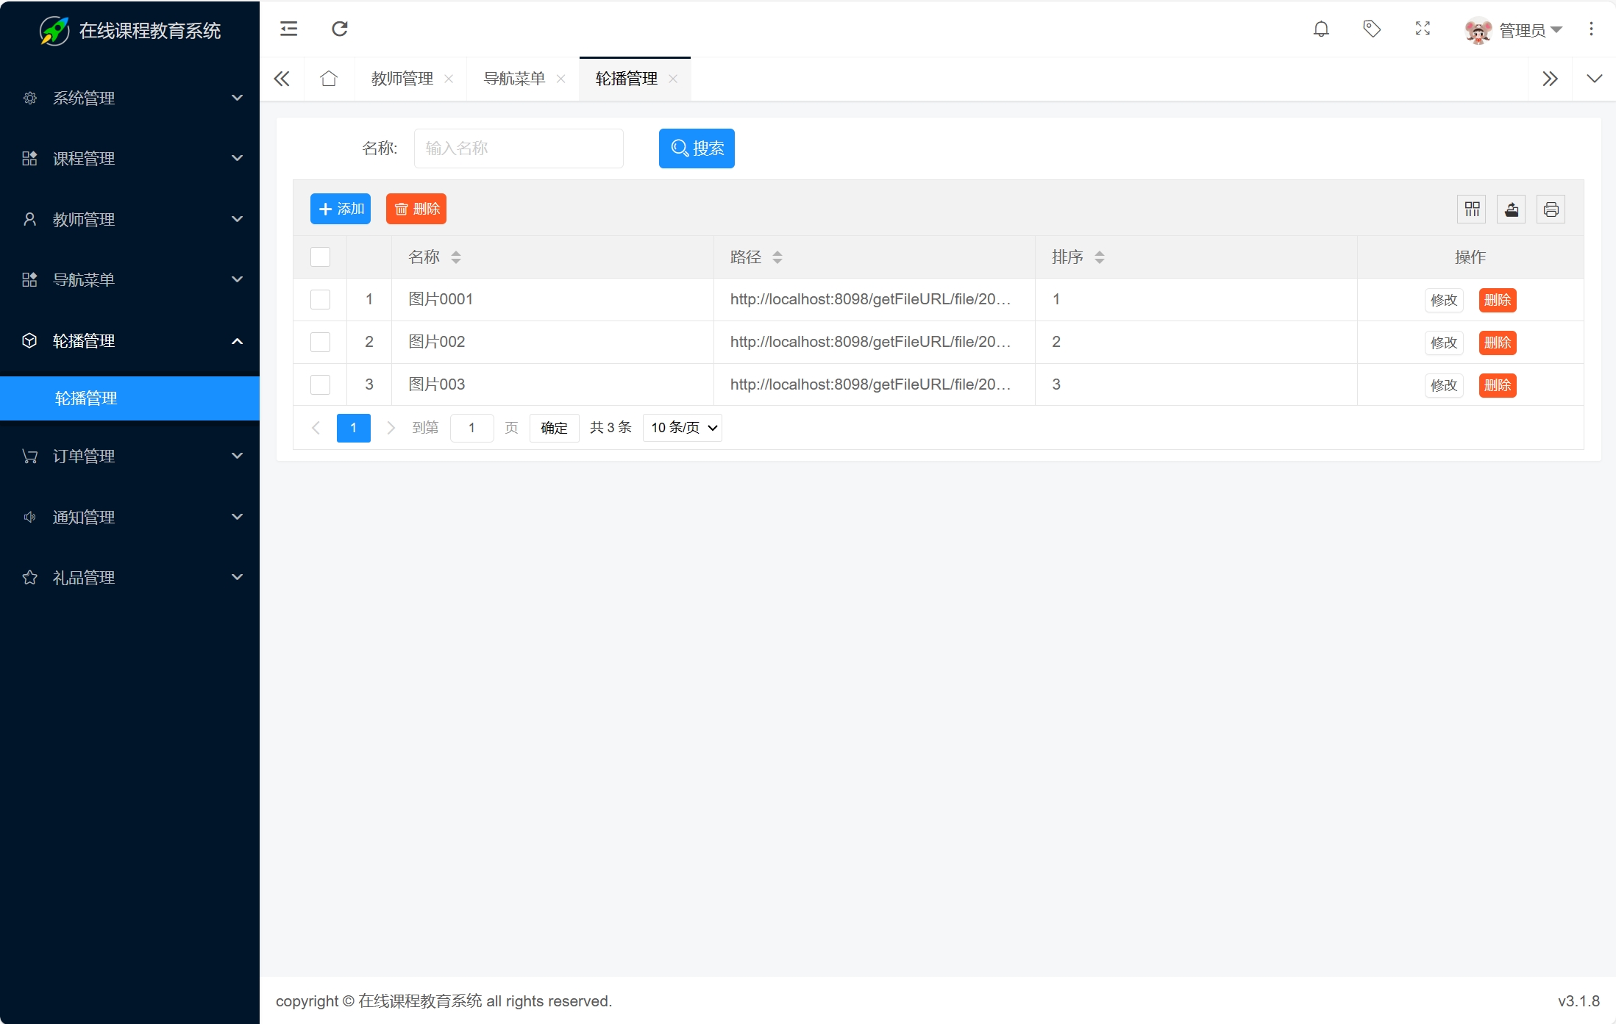The width and height of the screenshot is (1616, 1024).
Task: Go to home tab icon
Action: 329,79
